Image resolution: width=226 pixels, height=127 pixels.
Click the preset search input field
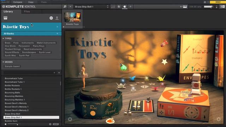click(x=28, y=73)
